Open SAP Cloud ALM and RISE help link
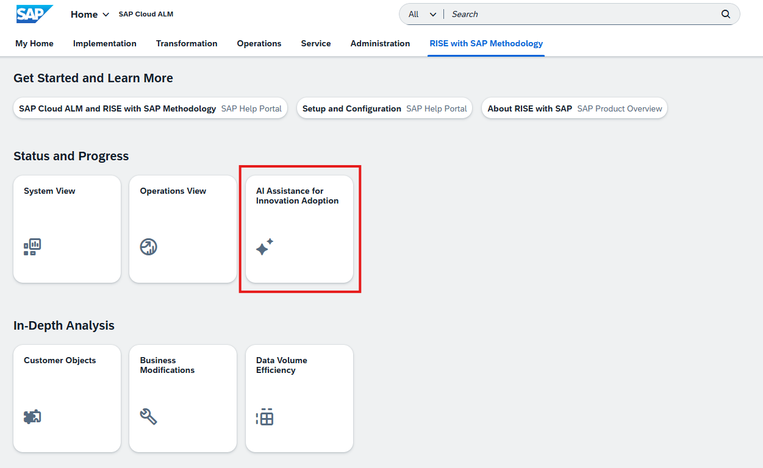Image resolution: width=763 pixels, height=468 pixels. (x=150, y=108)
